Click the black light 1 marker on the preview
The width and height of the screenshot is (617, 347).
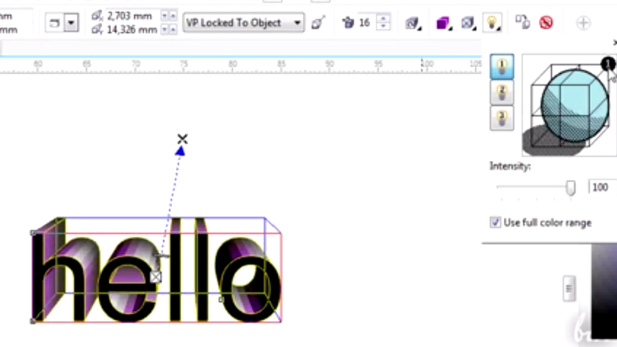pyautogui.click(x=608, y=64)
